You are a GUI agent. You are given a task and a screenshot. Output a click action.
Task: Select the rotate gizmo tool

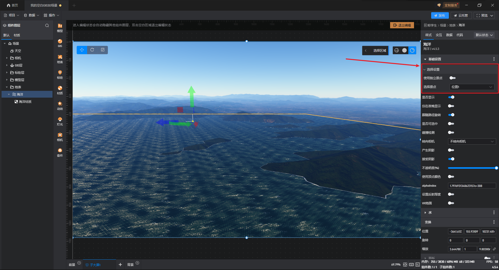92,50
